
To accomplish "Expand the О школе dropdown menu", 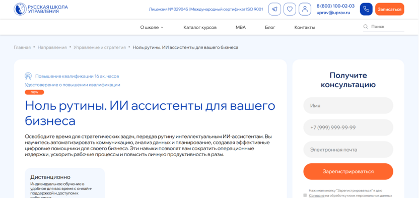I will [152, 27].
